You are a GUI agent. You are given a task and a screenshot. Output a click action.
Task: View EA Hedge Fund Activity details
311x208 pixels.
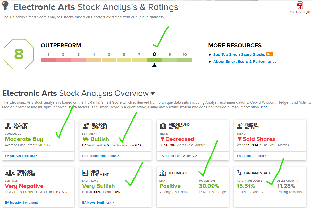[178, 156]
